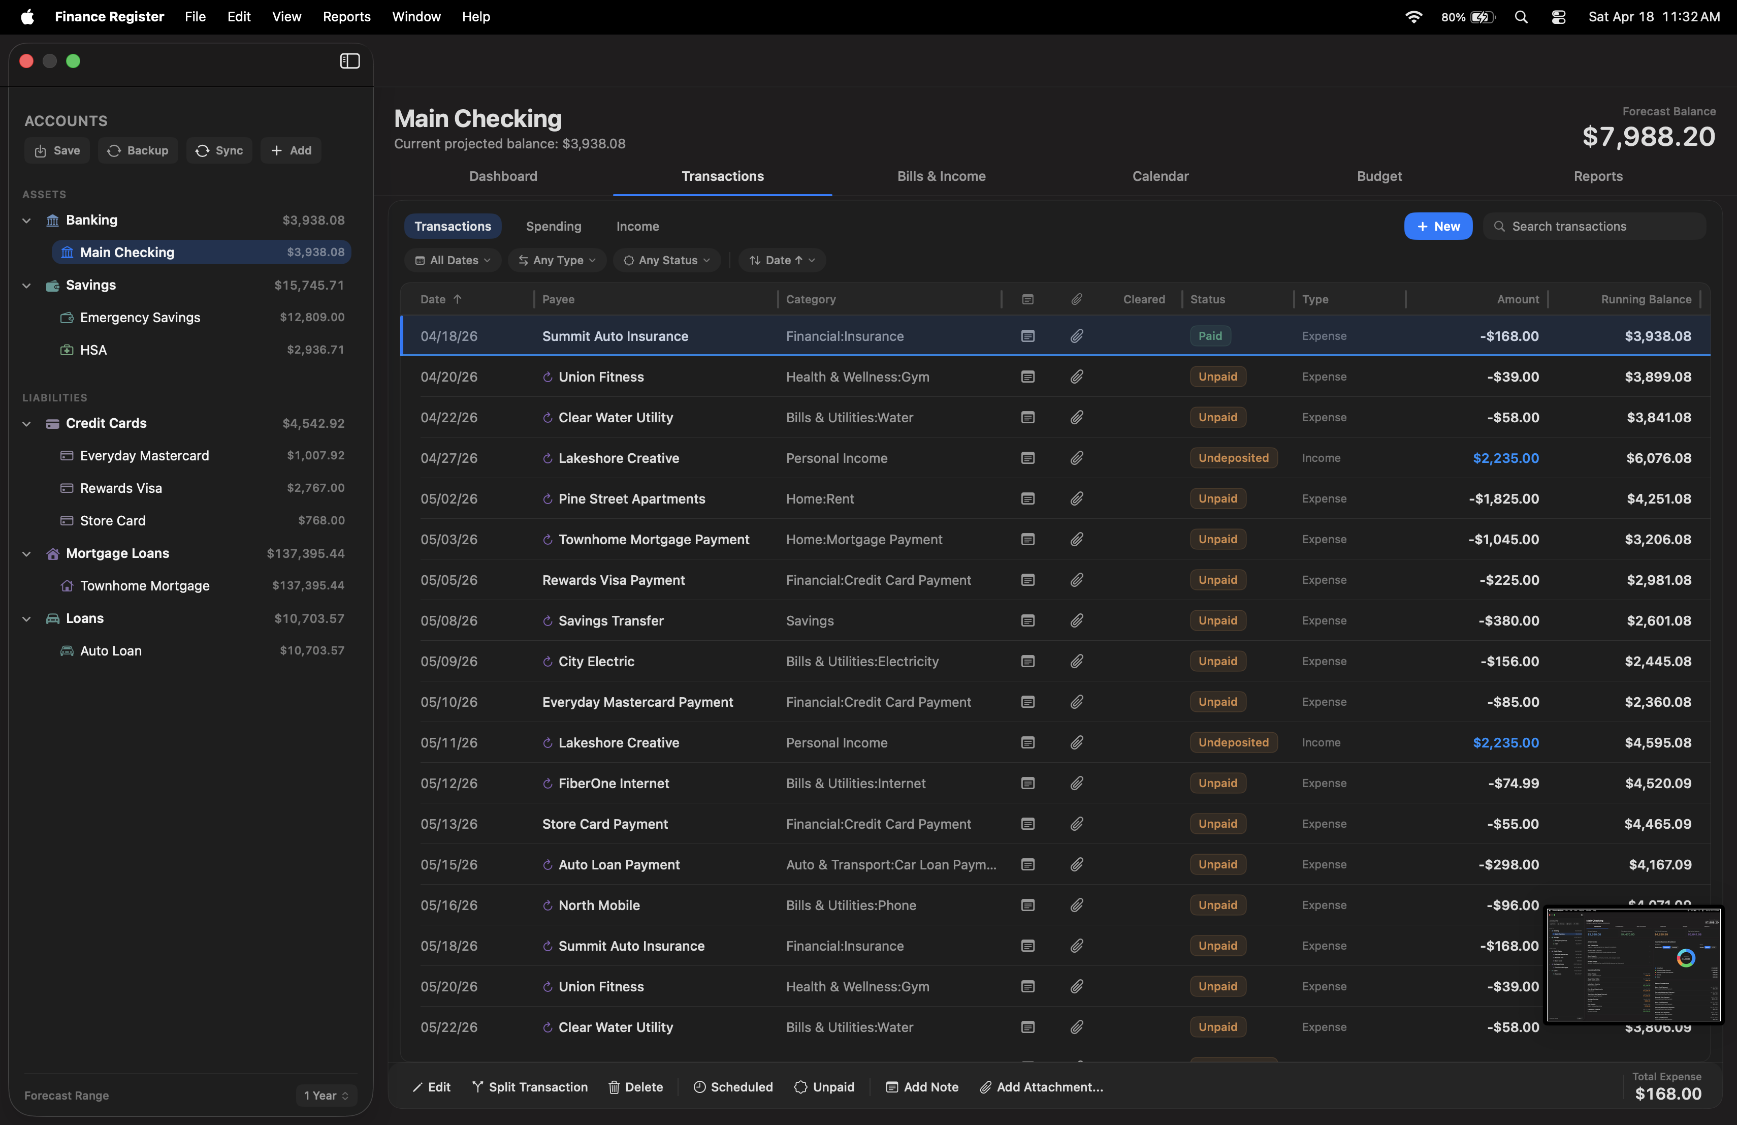The width and height of the screenshot is (1737, 1125).
Task: Open the Reports menu in menu bar
Action: (347, 17)
